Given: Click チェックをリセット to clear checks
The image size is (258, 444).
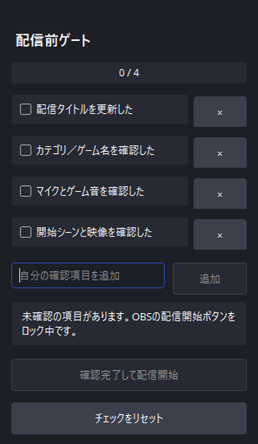Looking at the screenshot, I should click(129, 418).
